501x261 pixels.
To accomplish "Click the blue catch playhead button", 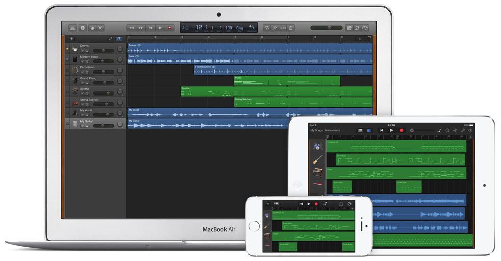I will [x=119, y=39].
